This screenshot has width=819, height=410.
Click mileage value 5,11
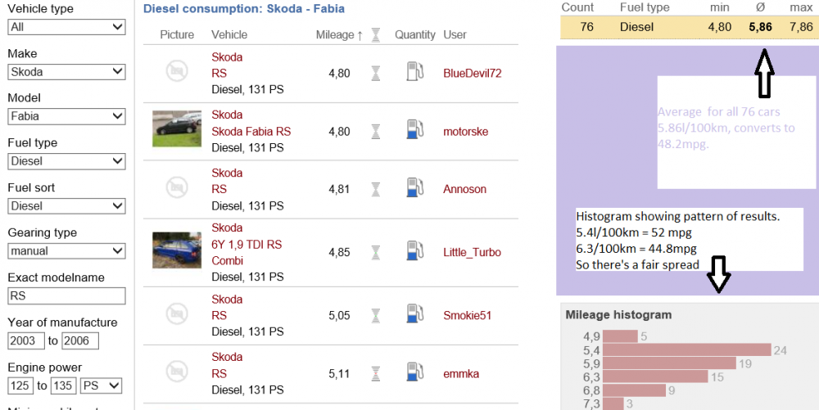coord(339,373)
